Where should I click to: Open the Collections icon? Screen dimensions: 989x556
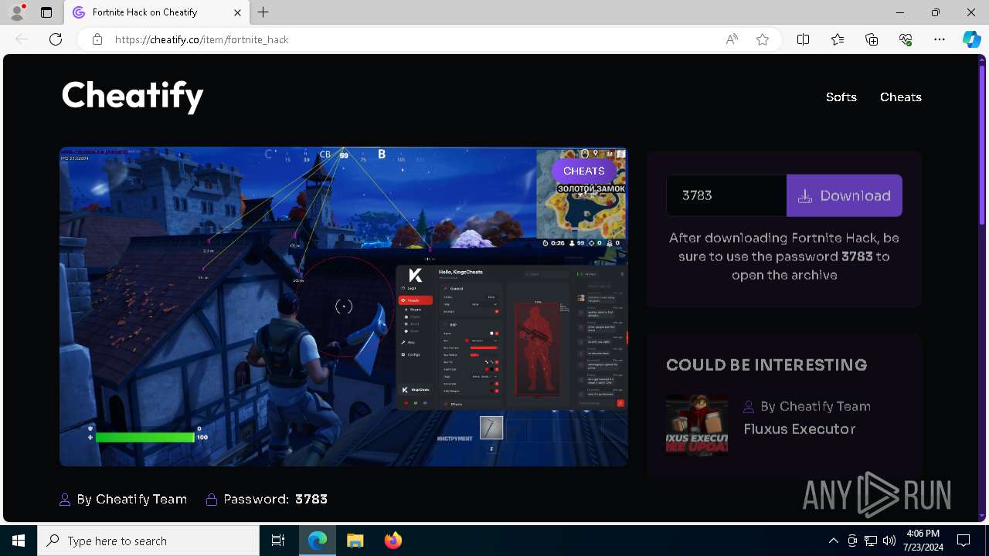[x=872, y=39]
